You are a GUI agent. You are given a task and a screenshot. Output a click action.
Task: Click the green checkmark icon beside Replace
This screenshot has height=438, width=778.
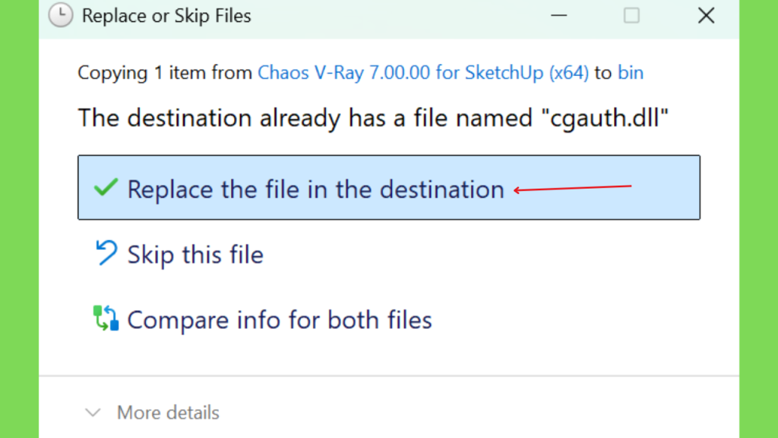pyautogui.click(x=106, y=188)
